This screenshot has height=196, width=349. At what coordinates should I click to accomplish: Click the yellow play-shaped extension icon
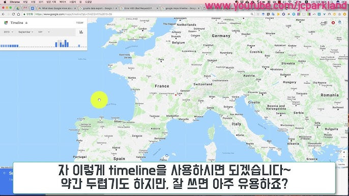coord(278,14)
